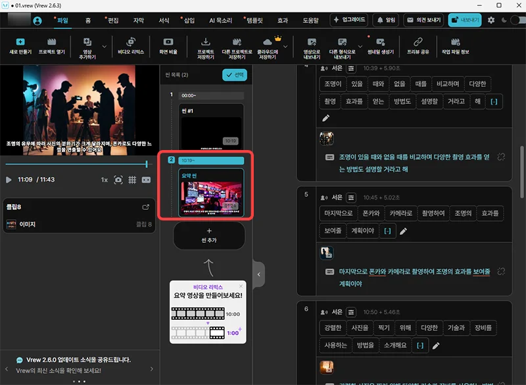Switch to the 홈 tab

(88, 20)
